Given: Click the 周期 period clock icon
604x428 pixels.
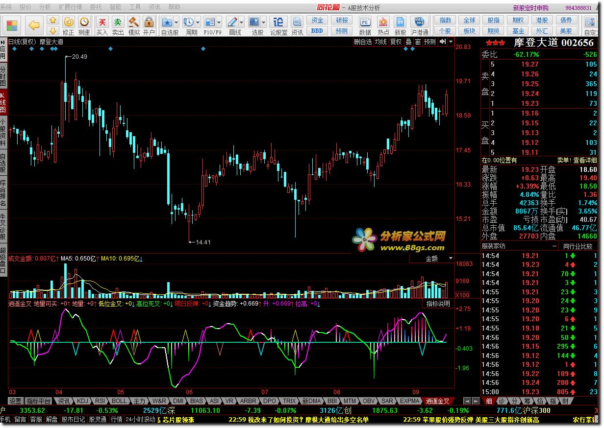Looking at the screenshot, I should 189,22.
